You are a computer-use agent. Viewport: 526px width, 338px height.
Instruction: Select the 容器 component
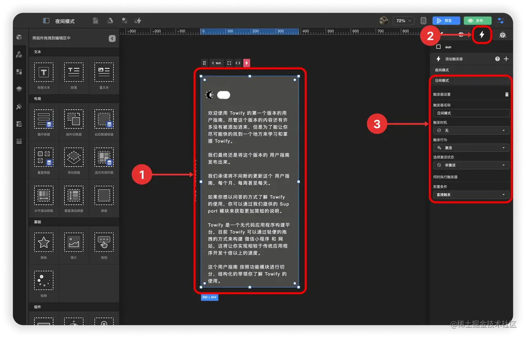coord(104,198)
